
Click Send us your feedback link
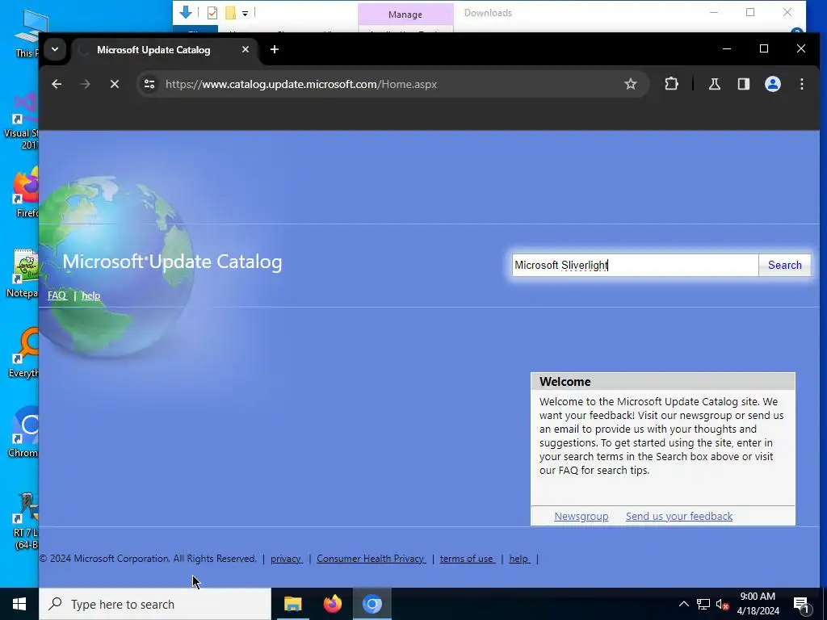pos(678,516)
